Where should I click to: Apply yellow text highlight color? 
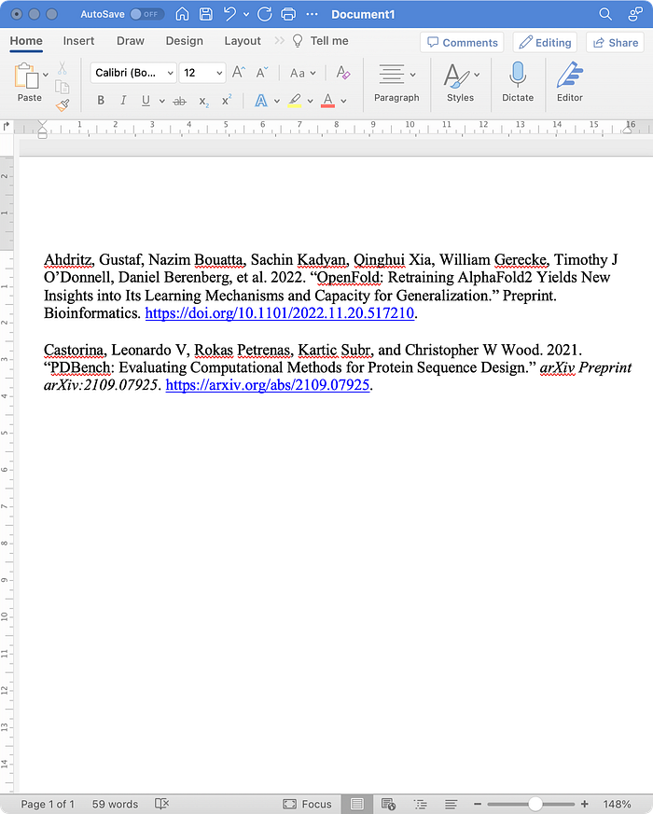pos(295,100)
